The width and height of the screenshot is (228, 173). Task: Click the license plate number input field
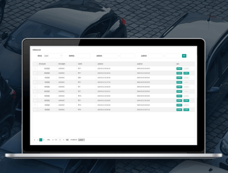pos(83,56)
